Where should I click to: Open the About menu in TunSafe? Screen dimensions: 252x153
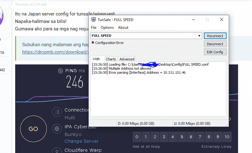pyautogui.click(x=123, y=28)
